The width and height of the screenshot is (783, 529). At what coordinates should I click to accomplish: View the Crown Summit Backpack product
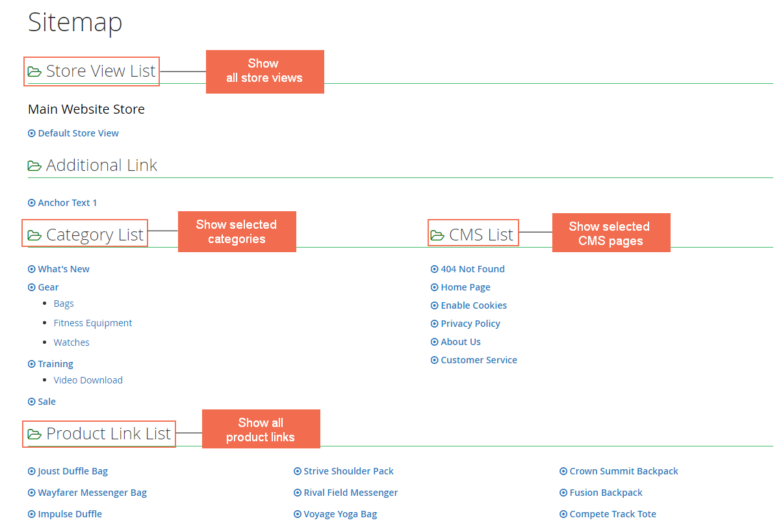click(624, 471)
